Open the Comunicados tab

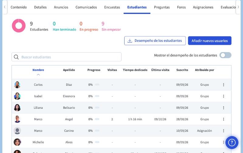pyautogui.click(x=86, y=7)
